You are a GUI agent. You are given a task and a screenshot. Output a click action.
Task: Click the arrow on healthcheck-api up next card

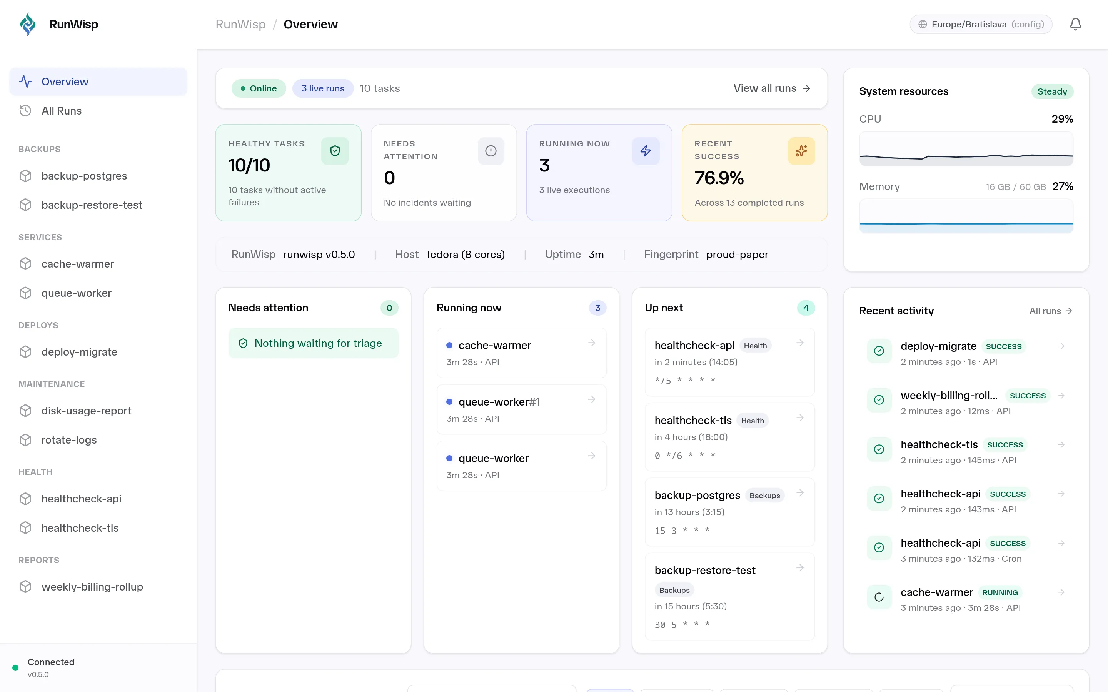pos(800,343)
